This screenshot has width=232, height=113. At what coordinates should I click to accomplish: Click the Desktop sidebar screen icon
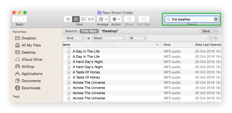tap(18, 52)
